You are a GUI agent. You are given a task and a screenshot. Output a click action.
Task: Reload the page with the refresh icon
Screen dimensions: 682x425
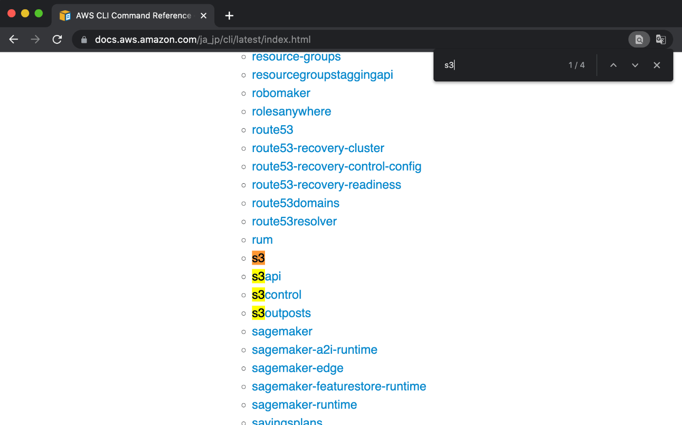pos(57,39)
